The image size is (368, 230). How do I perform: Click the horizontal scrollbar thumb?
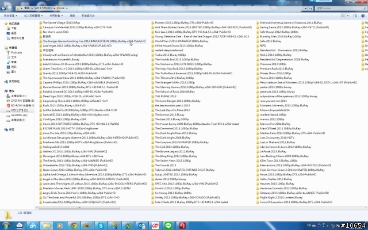[79, 208]
